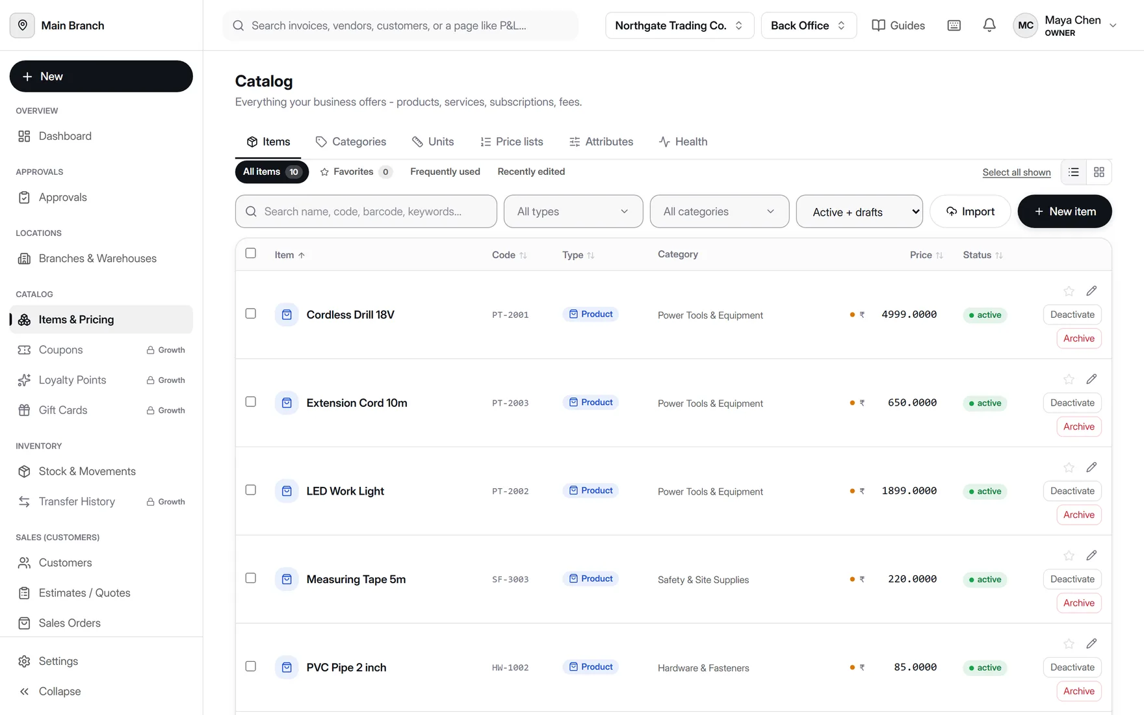Screen dimensions: 1144x715
Task: Sort by Price column arrows
Action: [939, 255]
